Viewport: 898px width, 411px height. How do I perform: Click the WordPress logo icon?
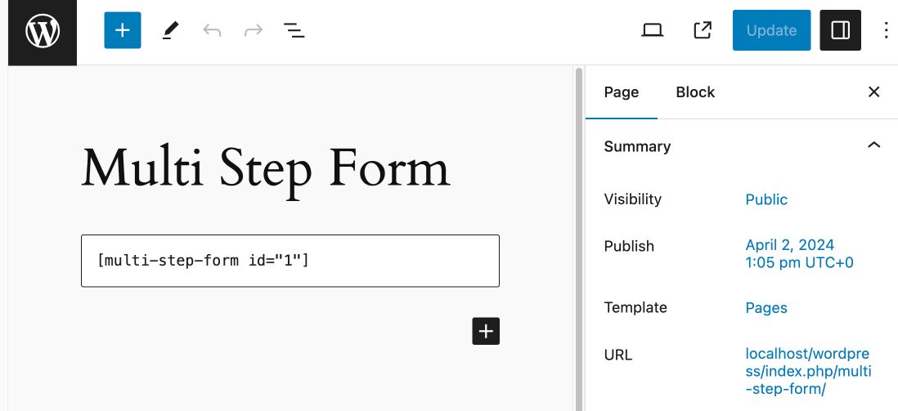pyautogui.click(x=43, y=32)
